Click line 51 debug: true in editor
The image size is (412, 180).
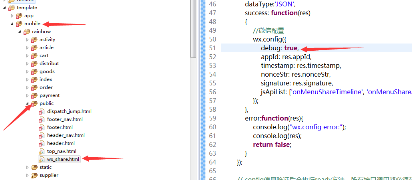[x=279, y=48]
